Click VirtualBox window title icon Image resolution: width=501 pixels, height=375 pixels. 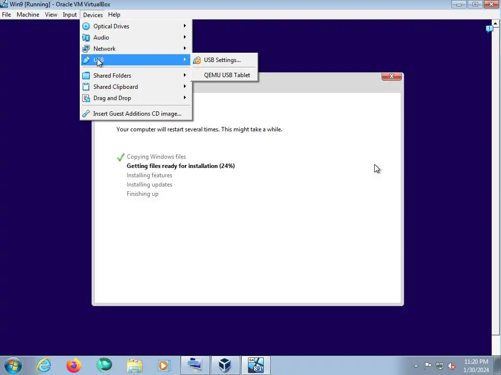pos(4,4)
